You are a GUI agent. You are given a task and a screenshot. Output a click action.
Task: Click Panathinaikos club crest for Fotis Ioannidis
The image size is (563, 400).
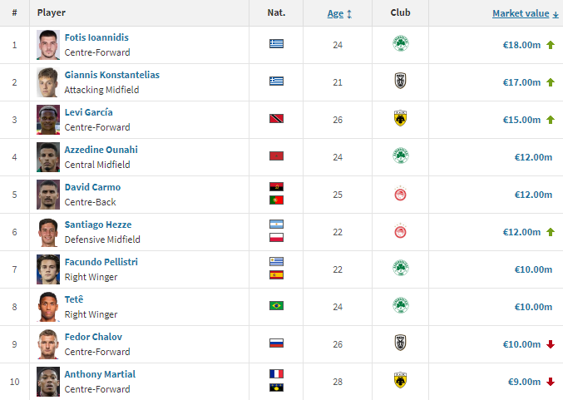[400, 44]
